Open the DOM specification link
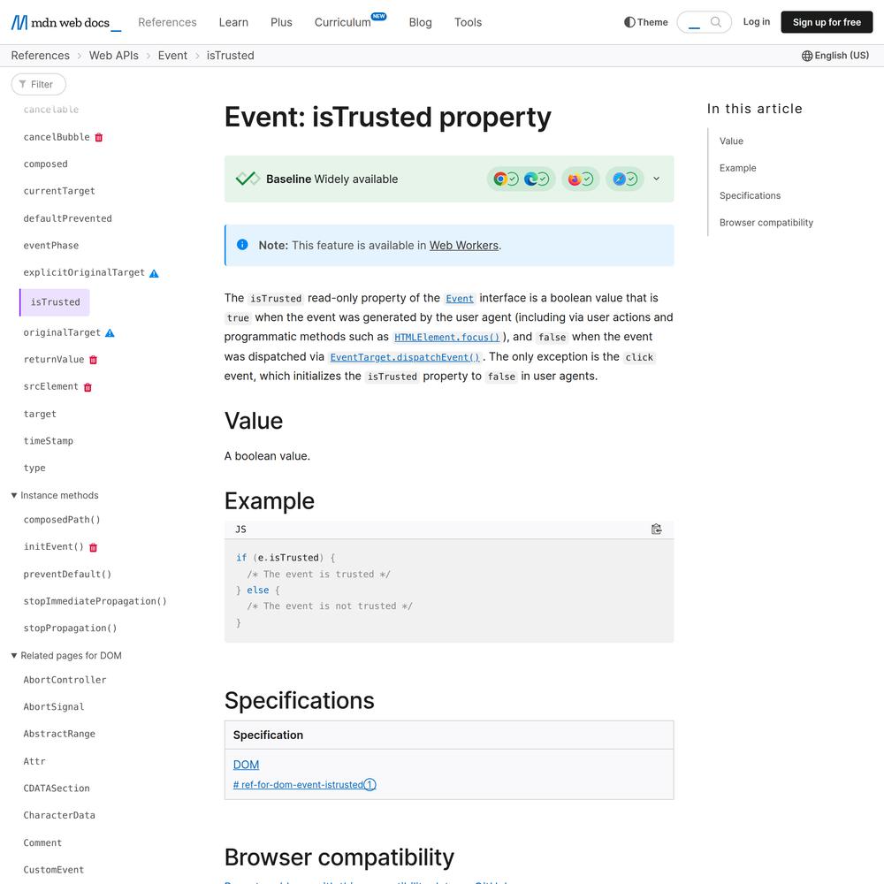The width and height of the screenshot is (884, 884). pyautogui.click(x=247, y=765)
